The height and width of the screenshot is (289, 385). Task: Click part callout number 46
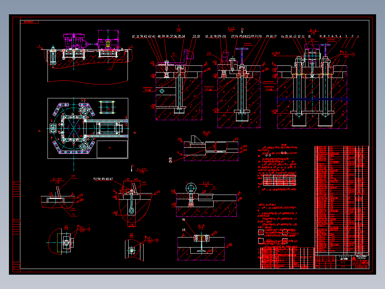(184, 219)
